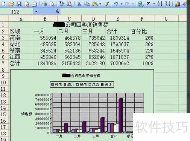Print the sheet using printer icon

tap(44, 4)
